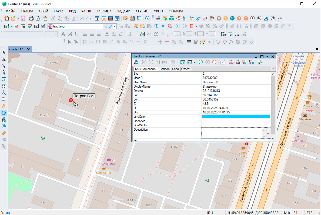Click the Save floppy disk icon
The height and width of the screenshot is (215, 321).
coord(23,18)
